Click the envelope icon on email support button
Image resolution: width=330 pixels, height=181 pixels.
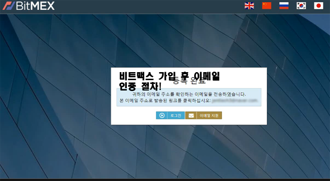[x=191, y=115]
